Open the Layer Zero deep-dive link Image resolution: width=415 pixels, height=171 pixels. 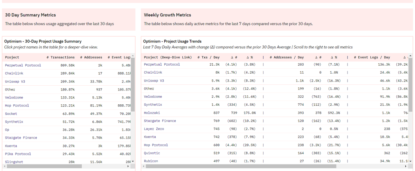coord(154,129)
